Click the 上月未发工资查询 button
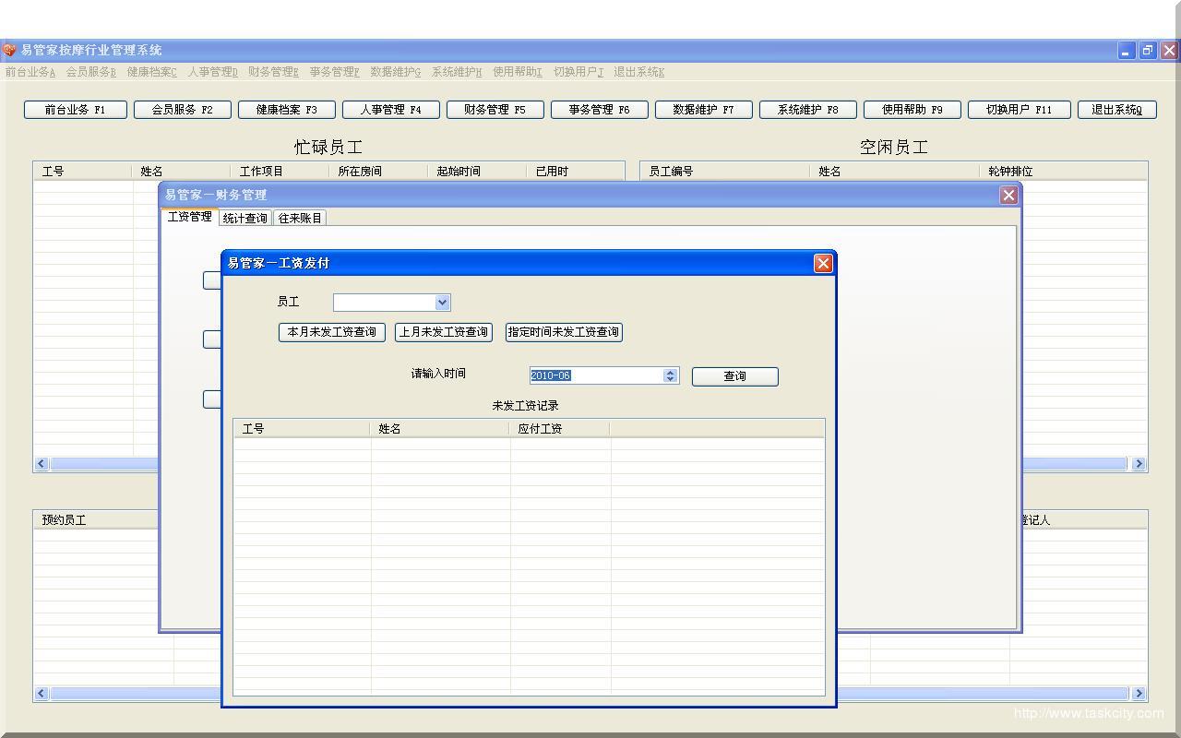Viewport: 1181px width, 738px height. click(443, 332)
